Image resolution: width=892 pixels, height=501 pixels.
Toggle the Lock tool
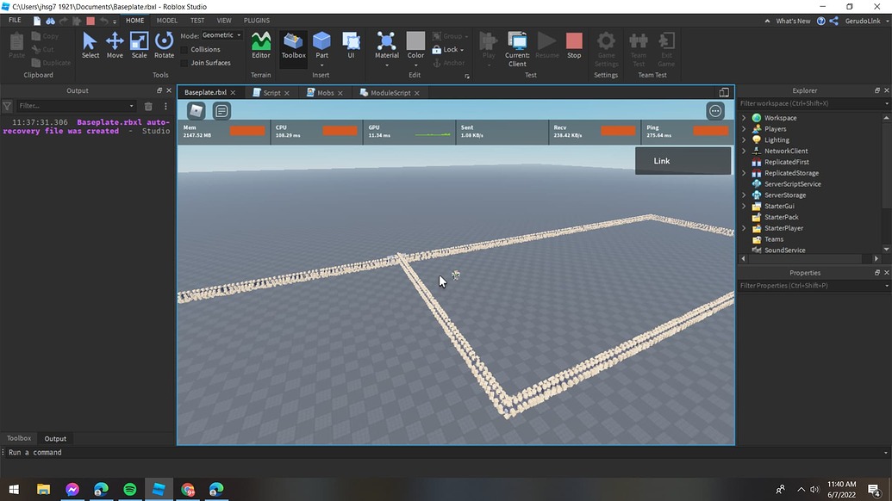click(x=449, y=49)
